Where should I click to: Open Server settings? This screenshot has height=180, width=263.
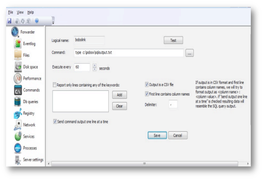click(29, 160)
